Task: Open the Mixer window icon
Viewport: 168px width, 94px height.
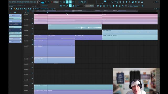Action: 107,6
